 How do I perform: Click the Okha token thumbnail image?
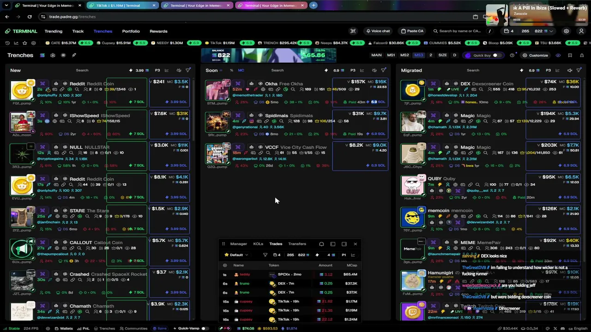[217, 90]
